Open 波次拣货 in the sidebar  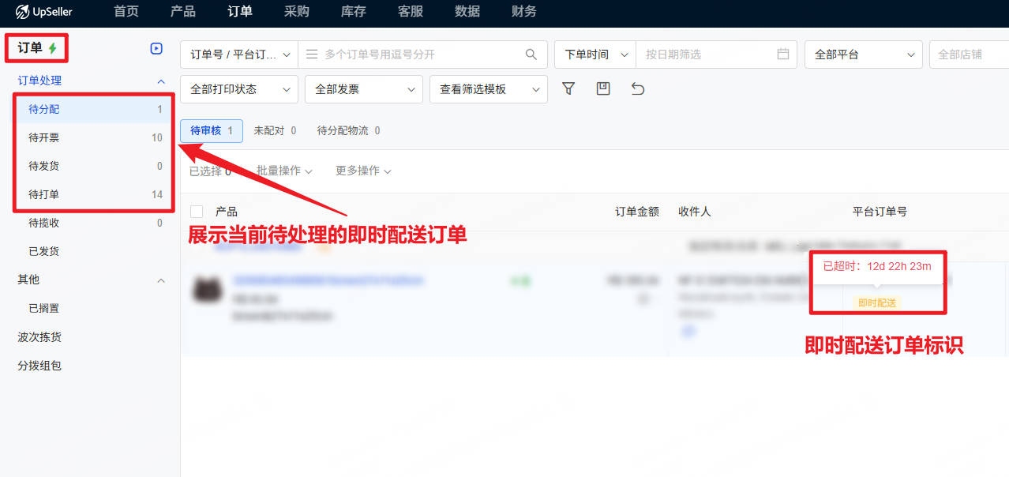[x=39, y=337]
